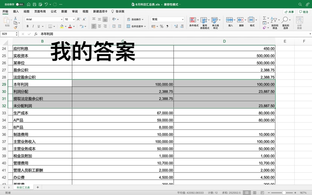312x195 pixels.
Task: Click the format painter brush icon
Action: tap(15, 27)
